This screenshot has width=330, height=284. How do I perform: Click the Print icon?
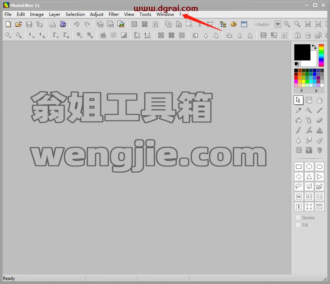(52, 24)
